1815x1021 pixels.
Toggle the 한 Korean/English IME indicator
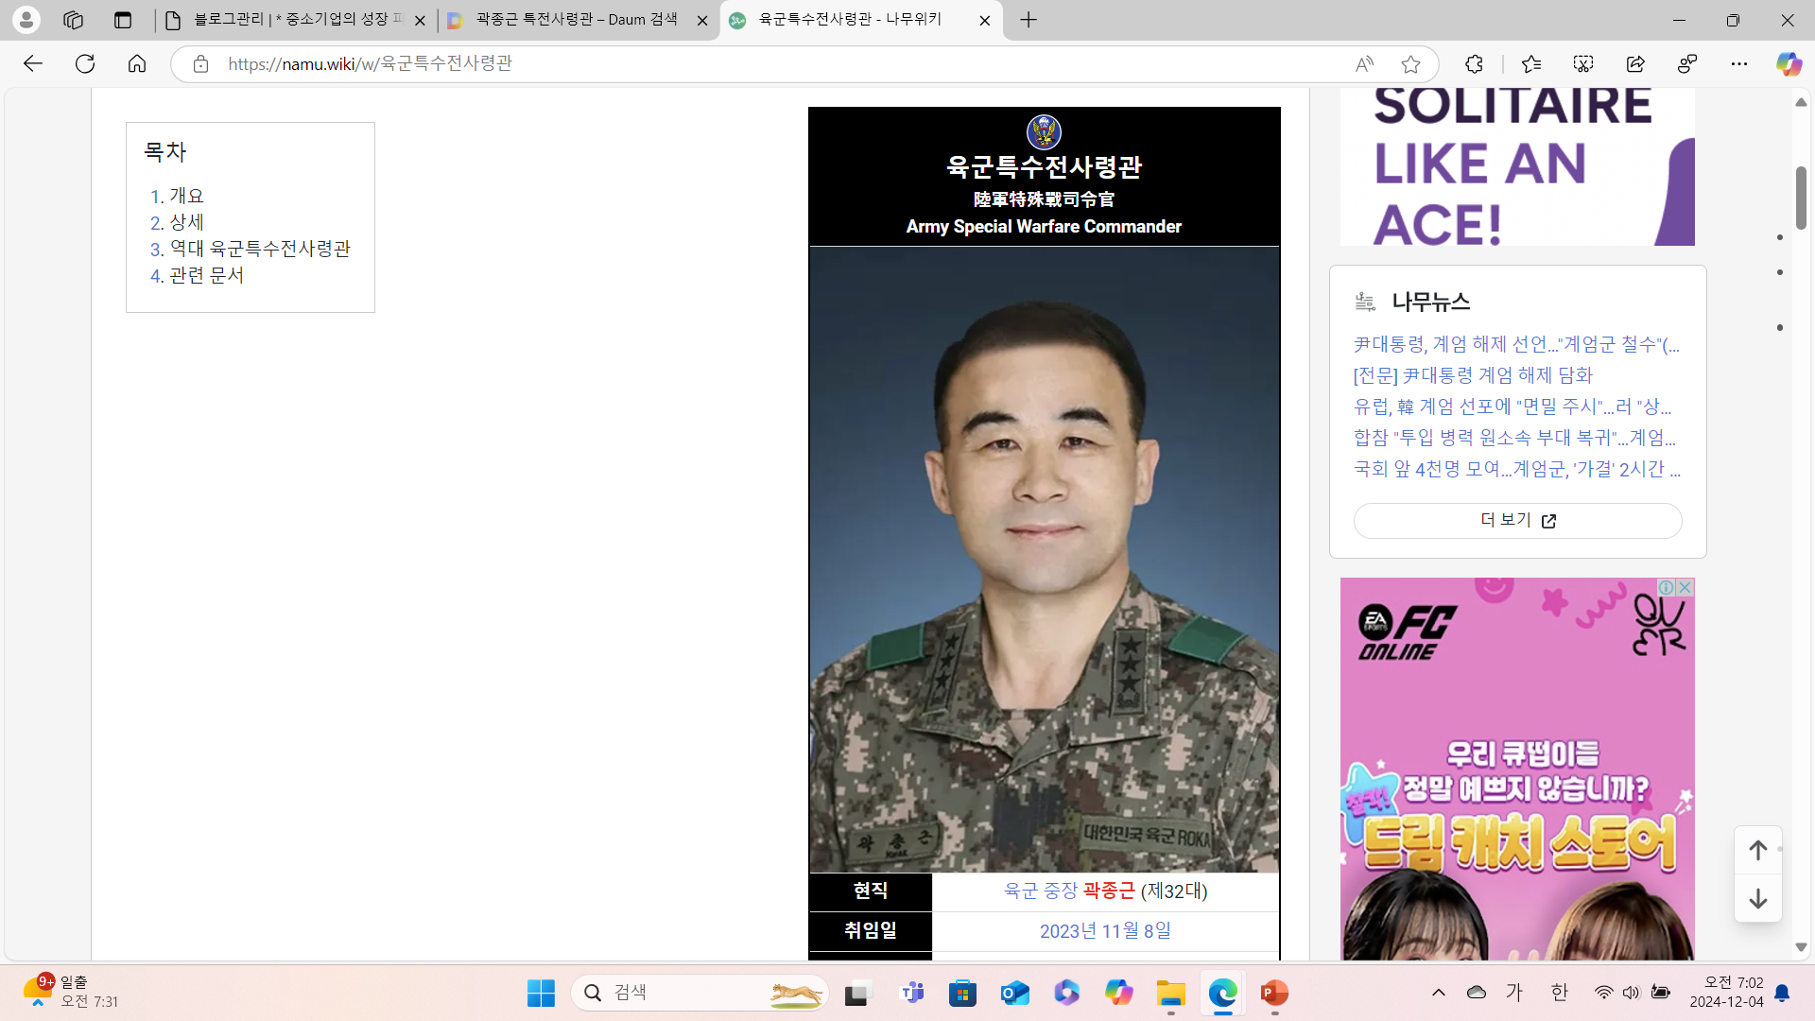pyautogui.click(x=1559, y=993)
